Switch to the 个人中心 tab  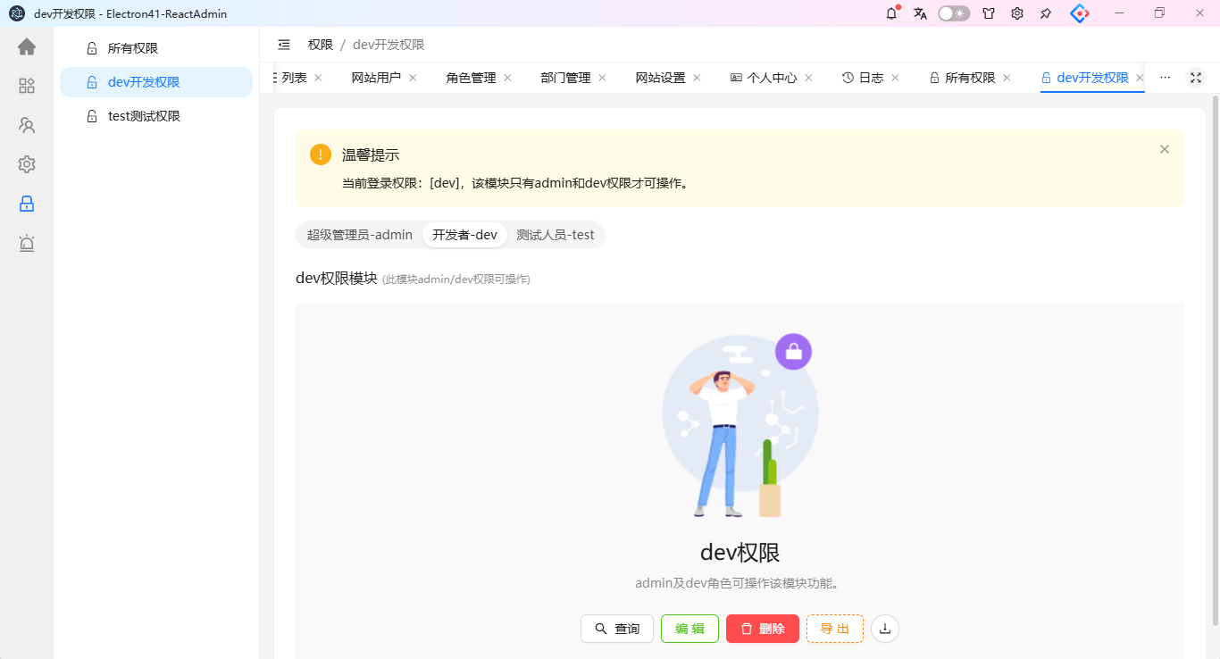click(x=764, y=78)
